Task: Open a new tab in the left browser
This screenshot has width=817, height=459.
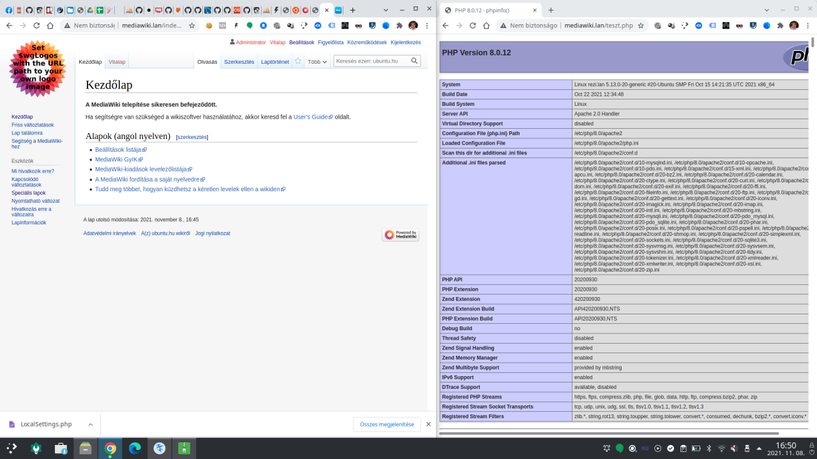Action: pos(353,10)
